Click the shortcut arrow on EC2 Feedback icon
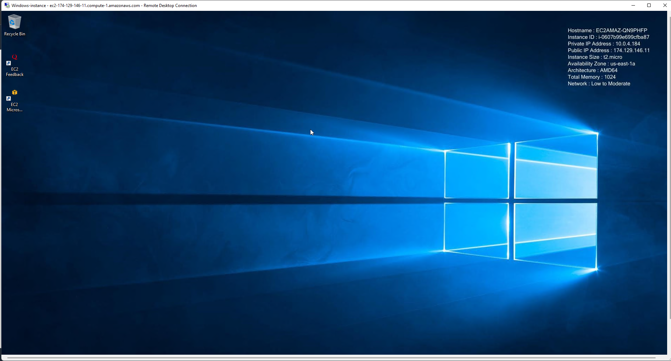The height and width of the screenshot is (361, 671). tap(8, 64)
